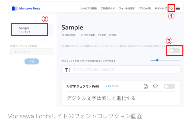The width and height of the screenshot is (191, 127).
Task: Click the embed code icon for A-OTF リュウミン
Action: click(146, 86)
